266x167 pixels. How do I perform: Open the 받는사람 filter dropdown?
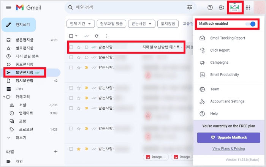[x=142, y=24]
